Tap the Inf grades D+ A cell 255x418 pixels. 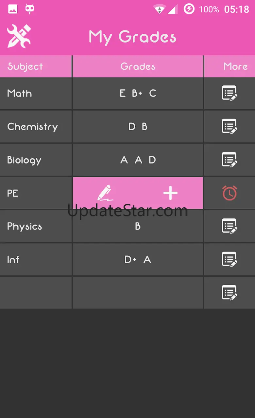pyautogui.click(x=138, y=260)
